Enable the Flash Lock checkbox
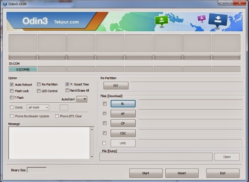Screen dimensions: 249x182 pyautogui.click(x=11, y=91)
